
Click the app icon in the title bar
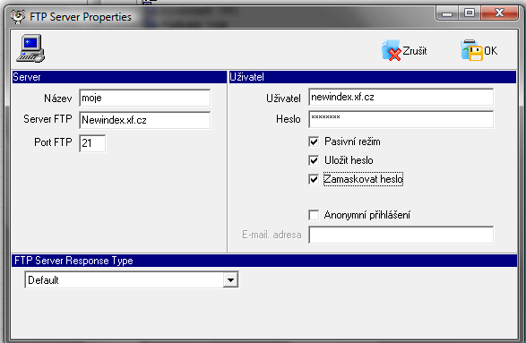[18, 16]
